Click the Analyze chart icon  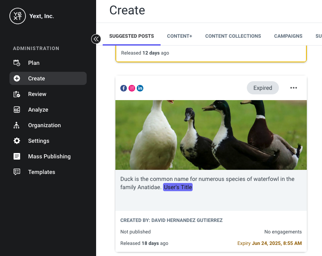[x=16, y=110]
